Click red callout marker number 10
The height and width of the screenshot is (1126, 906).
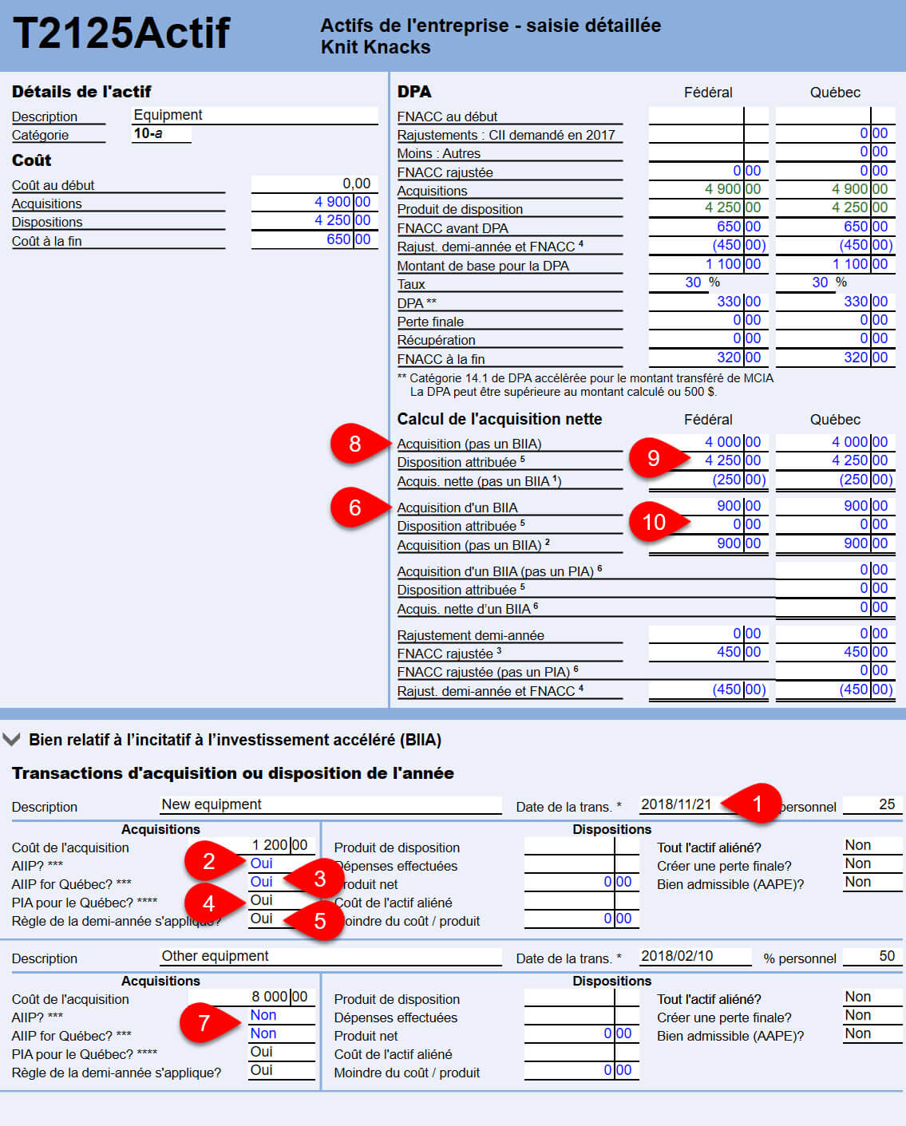click(651, 522)
